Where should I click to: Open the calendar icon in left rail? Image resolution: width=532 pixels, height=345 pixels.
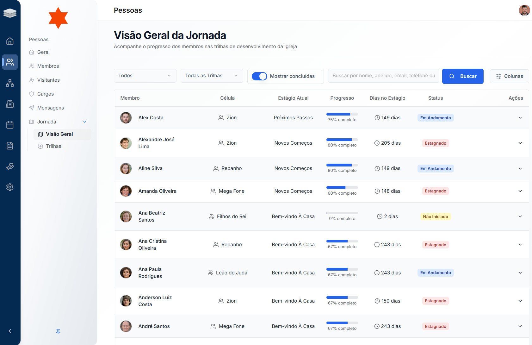(10, 125)
